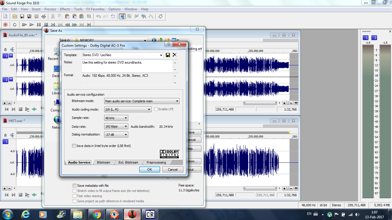Click Go to End in transport bar
Viewport: 392px width, 220px height.
89,25
